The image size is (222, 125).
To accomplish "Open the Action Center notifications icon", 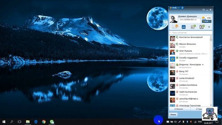I will click(x=217, y=122).
